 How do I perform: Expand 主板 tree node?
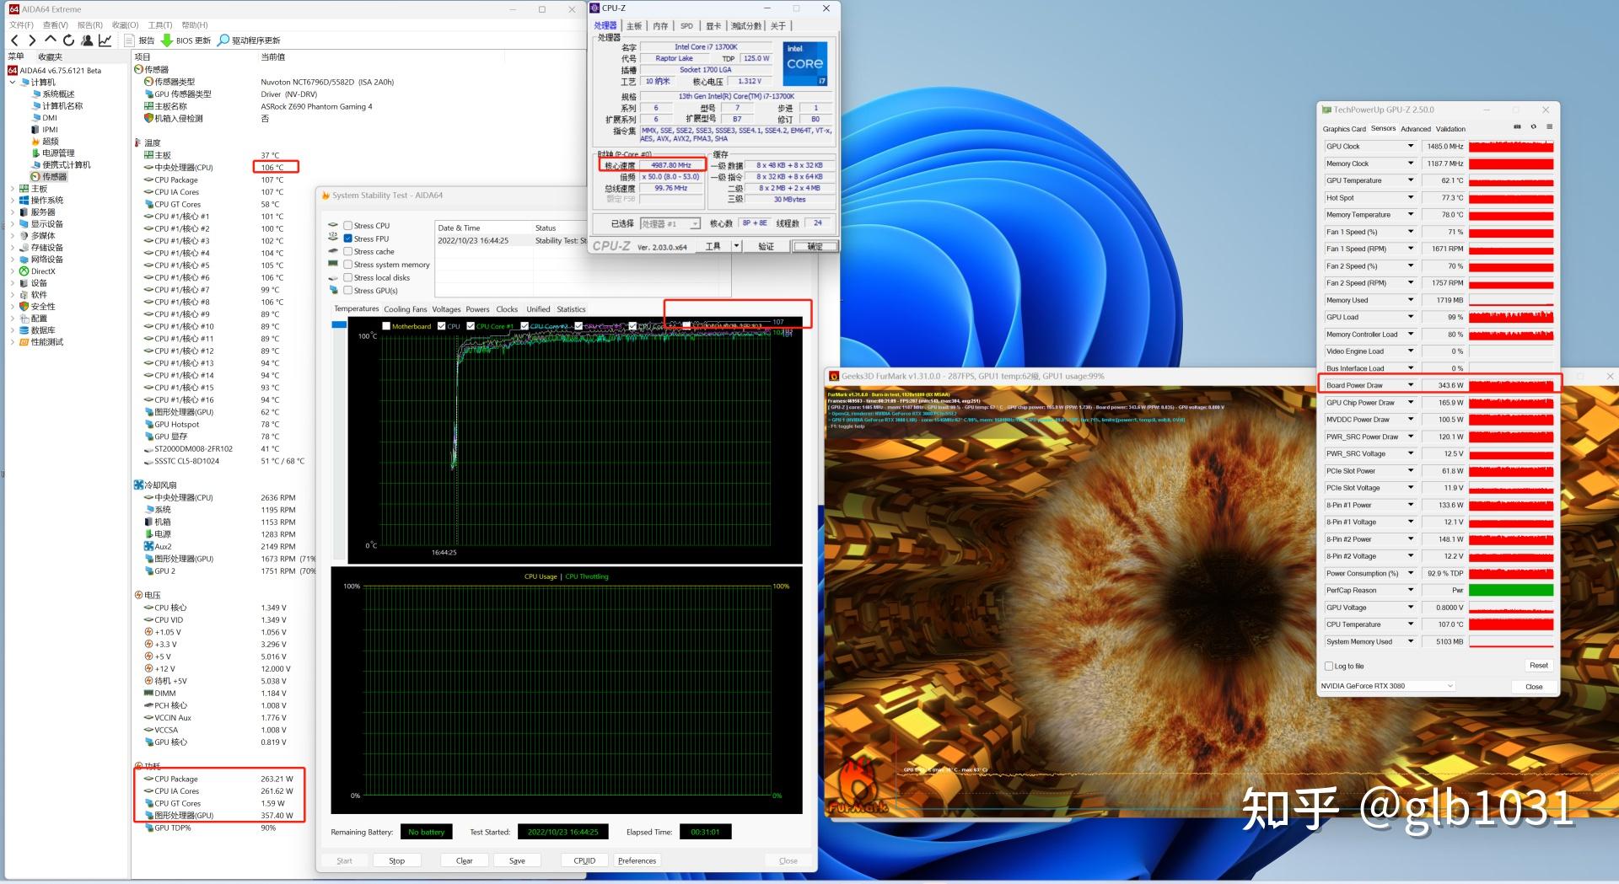pyautogui.click(x=13, y=189)
